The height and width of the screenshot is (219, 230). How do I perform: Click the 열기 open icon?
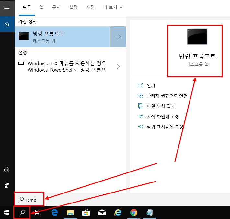coord(140,85)
